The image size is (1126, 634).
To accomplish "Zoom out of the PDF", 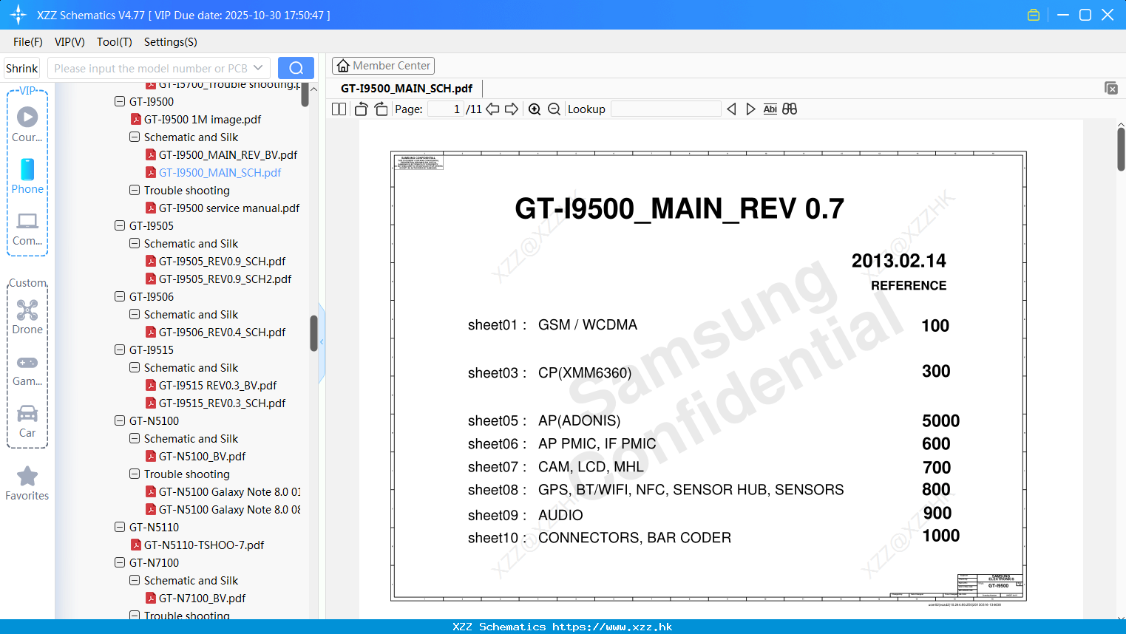I will [x=554, y=109].
